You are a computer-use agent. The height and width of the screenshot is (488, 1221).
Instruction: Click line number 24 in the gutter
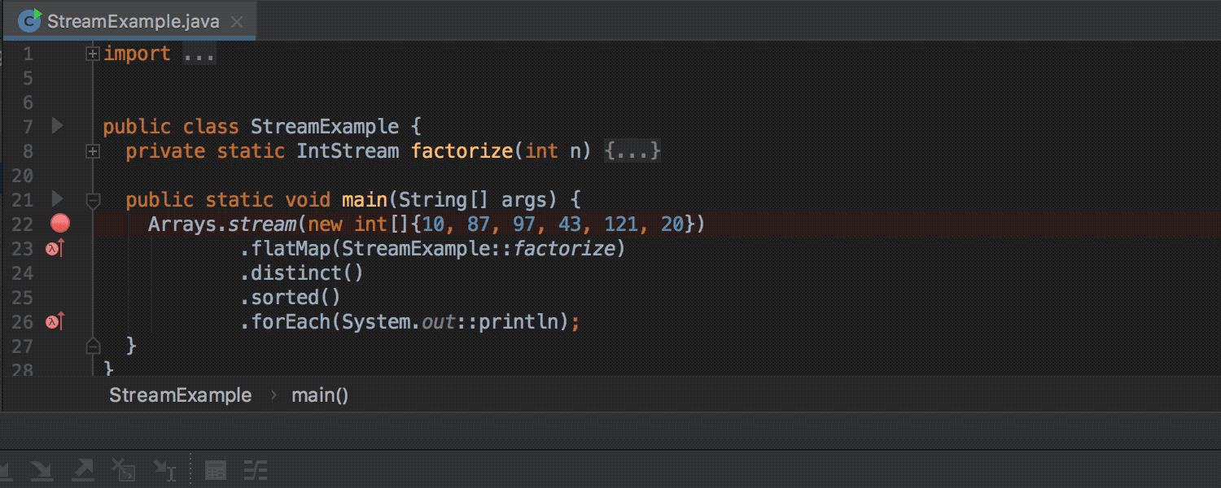pyautogui.click(x=23, y=274)
